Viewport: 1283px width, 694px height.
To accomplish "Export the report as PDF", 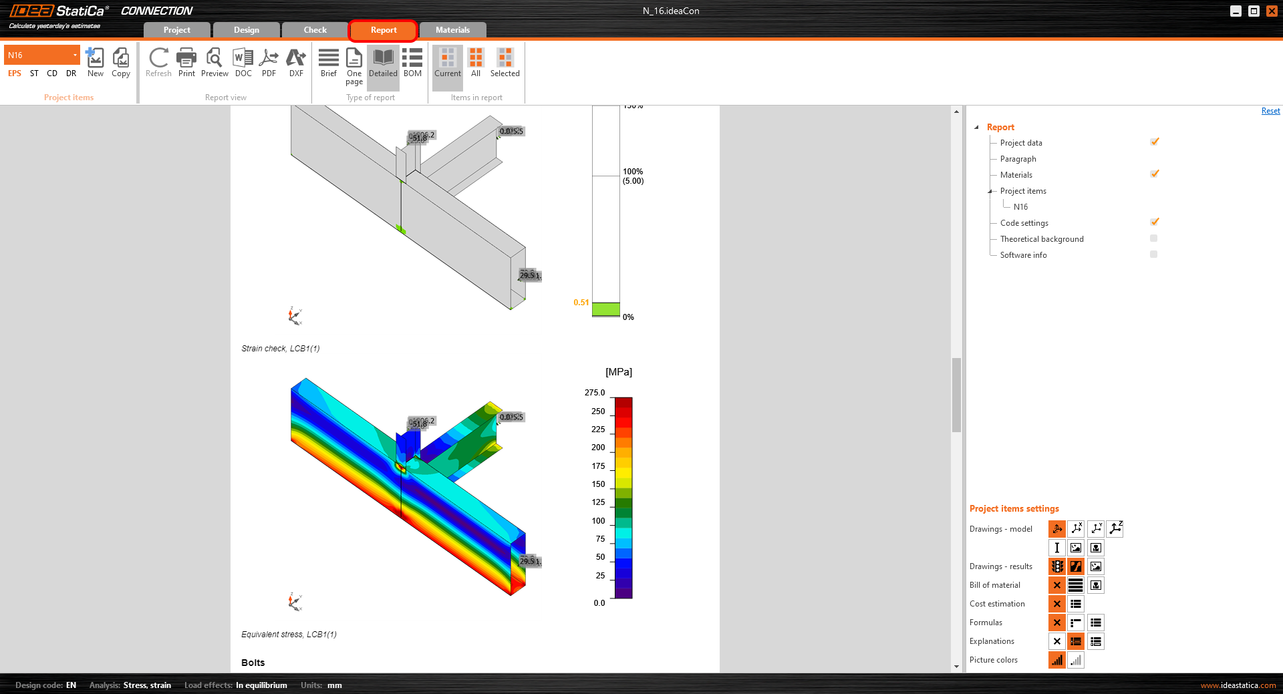I will pos(269,63).
